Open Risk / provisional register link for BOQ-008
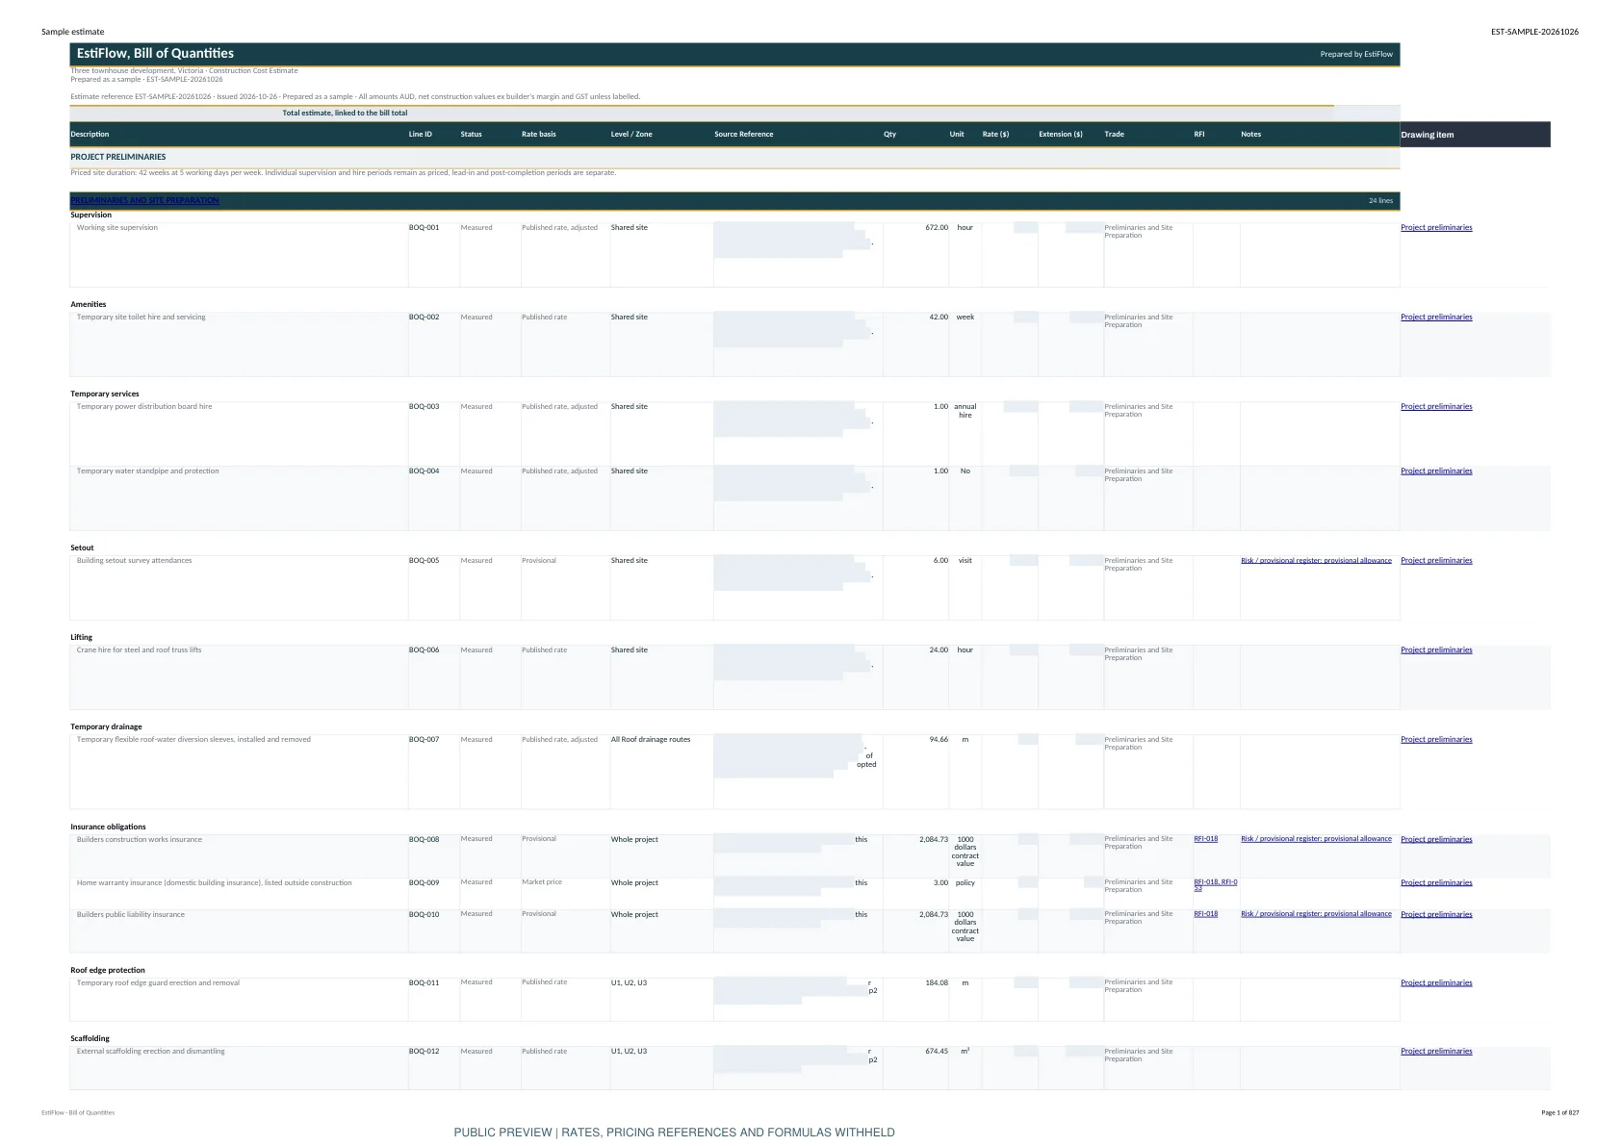This screenshot has width=1621, height=1146. (x=1316, y=839)
